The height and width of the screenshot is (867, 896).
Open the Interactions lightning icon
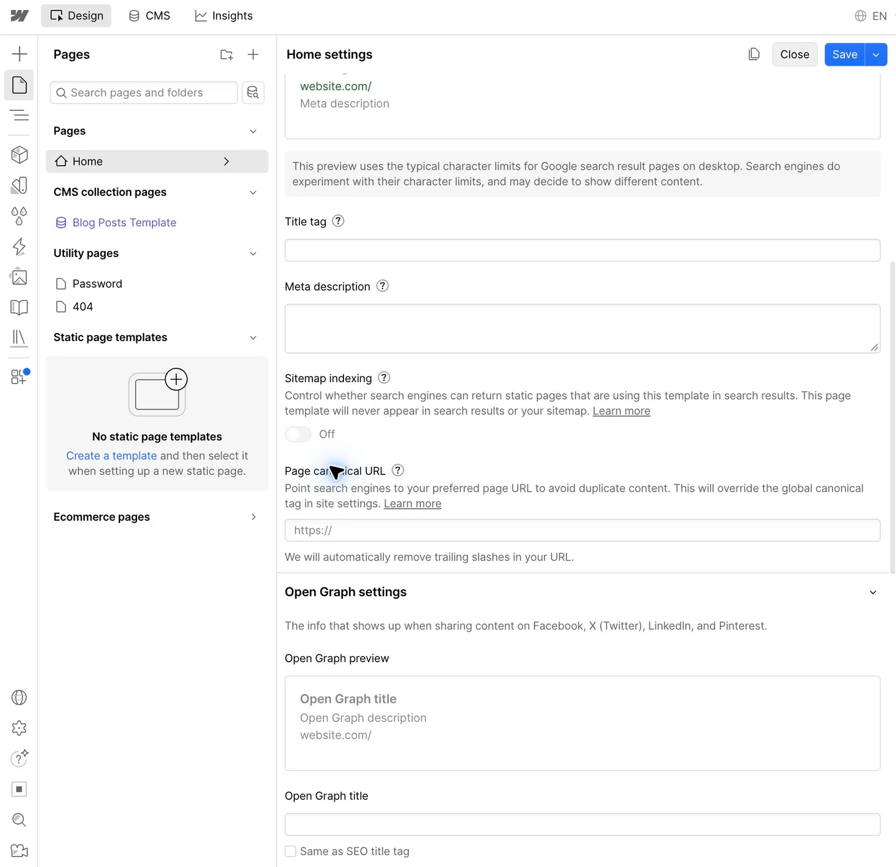coord(19,246)
